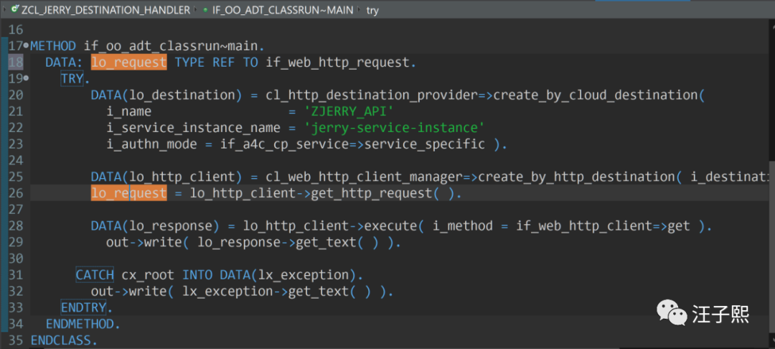Image resolution: width=775 pixels, height=349 pixels.
Task: Click the green method dot icon in breadcrumb
Action: 205,10
